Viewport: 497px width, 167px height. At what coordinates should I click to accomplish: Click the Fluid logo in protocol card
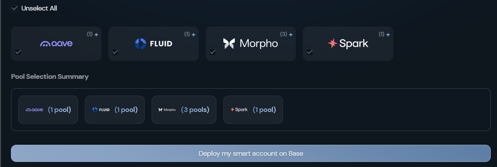(x=153, y=44)
